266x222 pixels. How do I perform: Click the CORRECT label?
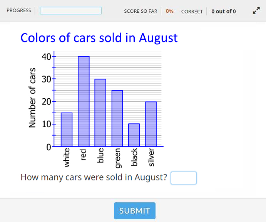point(192,12)
